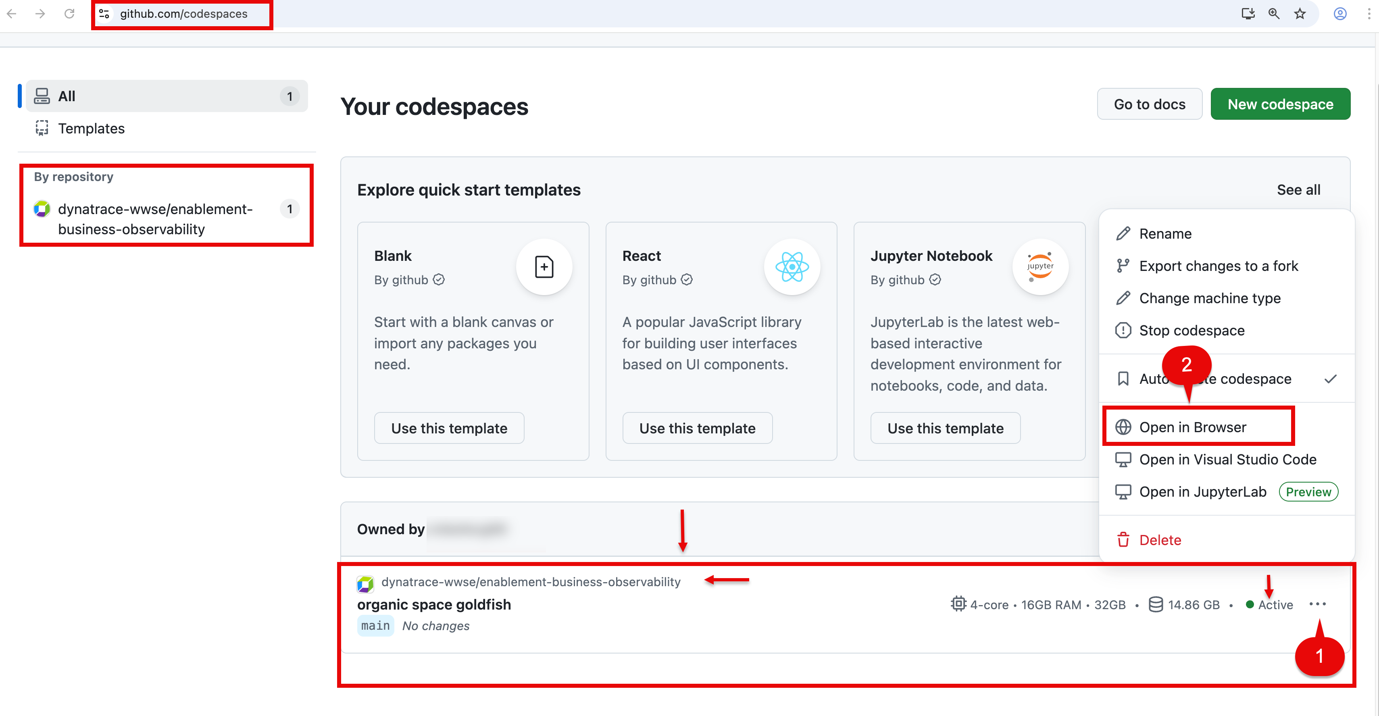The width and height of the screenshot is (1379, 716).
Task: Open the Blank template title
Action: (x=393, y=256)
